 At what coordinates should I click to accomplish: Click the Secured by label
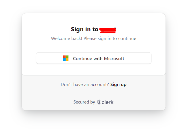tap(84, 102)
